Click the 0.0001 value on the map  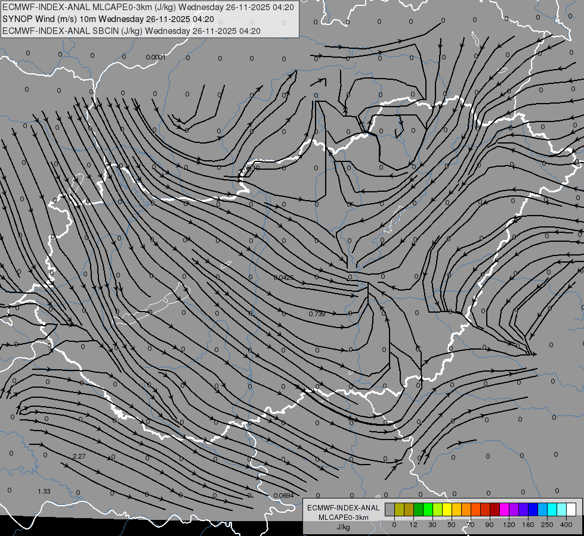pyautogui.click(x=155, y=57)
